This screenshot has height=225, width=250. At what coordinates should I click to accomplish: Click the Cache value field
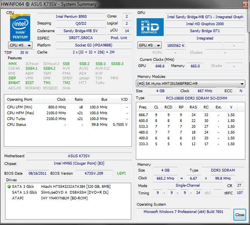[94, 52]
